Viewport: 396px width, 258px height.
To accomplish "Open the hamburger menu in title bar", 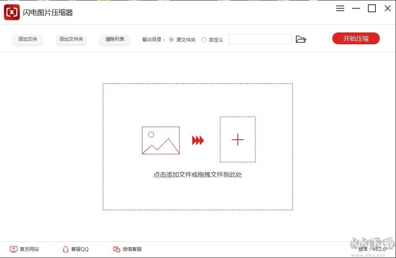I will point(340,8).
